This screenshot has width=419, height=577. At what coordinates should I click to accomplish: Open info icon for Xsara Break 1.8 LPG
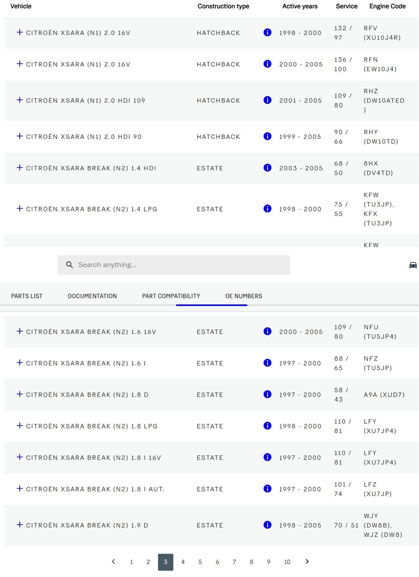[268, 426]
